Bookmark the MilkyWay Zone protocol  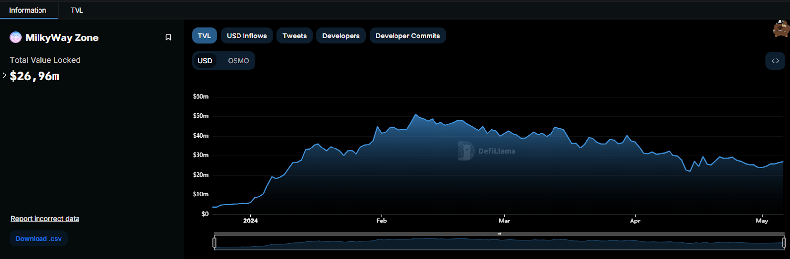[168, 37]
